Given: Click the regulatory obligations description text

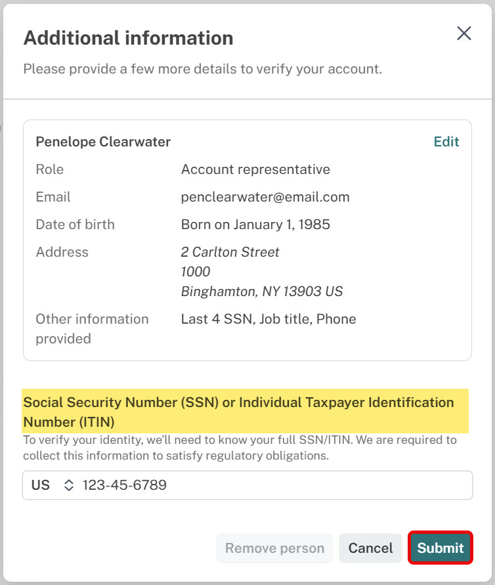Looking at the screenshot, I should [x=240, y=448].
